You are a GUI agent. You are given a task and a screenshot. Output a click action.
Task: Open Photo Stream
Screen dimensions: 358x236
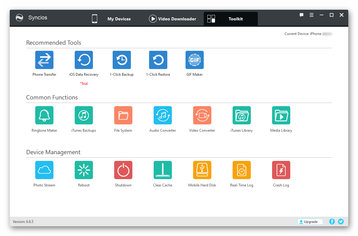point(44,170)
